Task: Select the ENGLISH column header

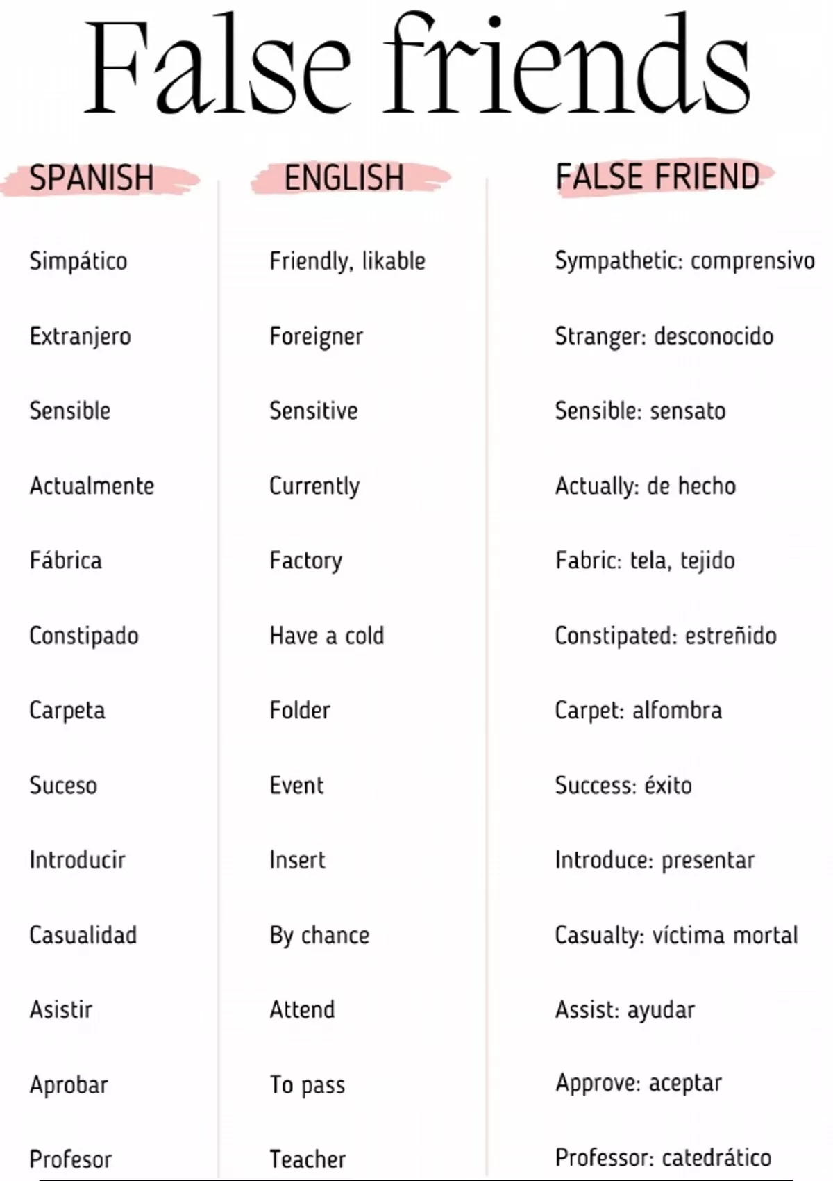Action: (344, 178)
